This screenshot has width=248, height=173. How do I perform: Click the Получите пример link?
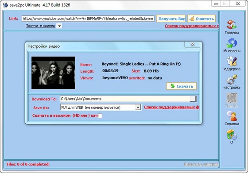coord(40,26)
